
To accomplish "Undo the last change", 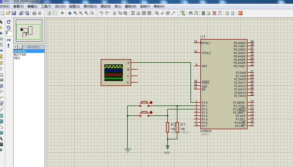I will (101, 13).
